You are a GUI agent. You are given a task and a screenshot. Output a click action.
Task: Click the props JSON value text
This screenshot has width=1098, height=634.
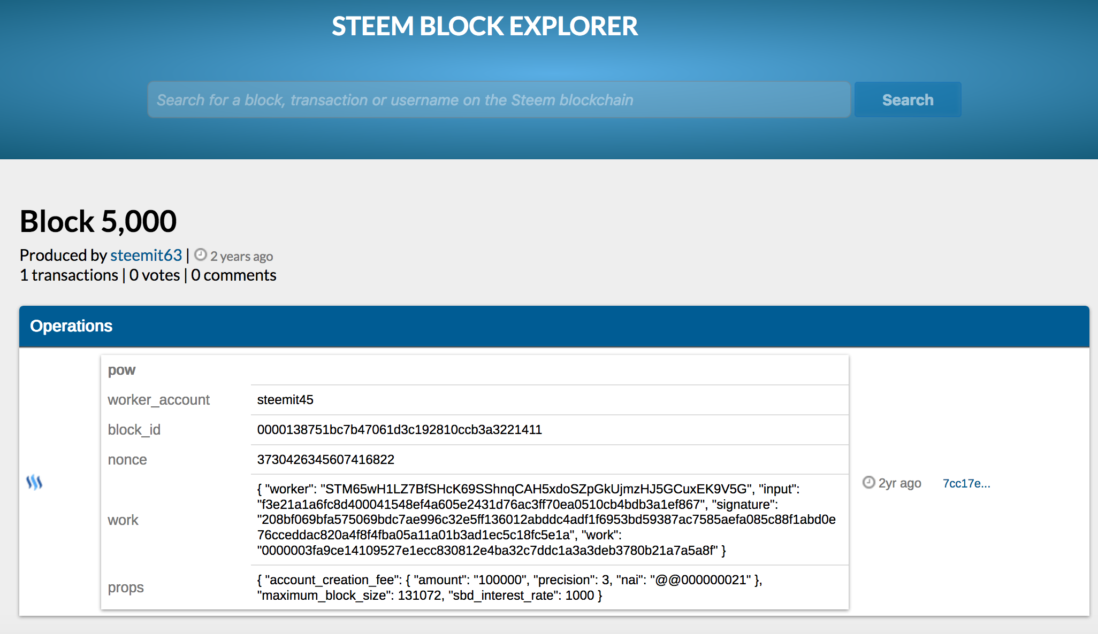point(508,587)
